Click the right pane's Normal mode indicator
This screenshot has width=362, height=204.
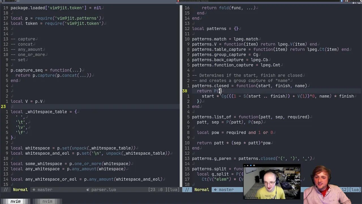point(202,190)
